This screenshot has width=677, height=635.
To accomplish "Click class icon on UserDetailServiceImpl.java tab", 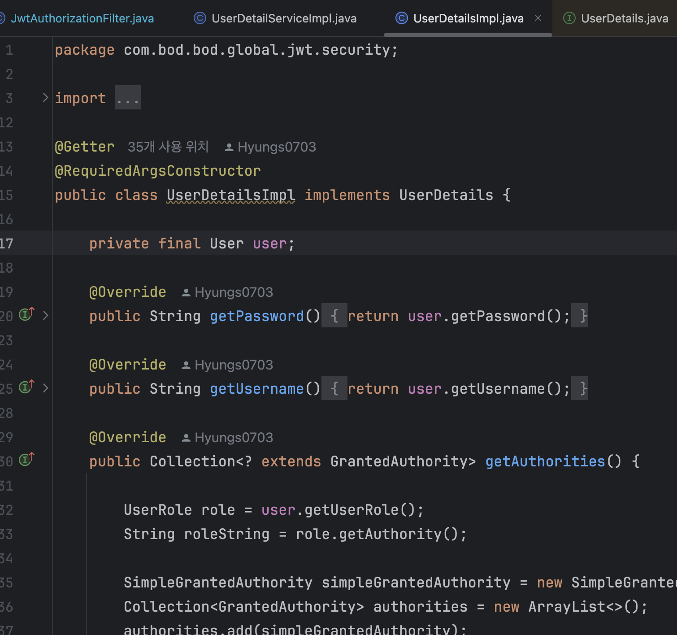I will click(x=200, y=18).
